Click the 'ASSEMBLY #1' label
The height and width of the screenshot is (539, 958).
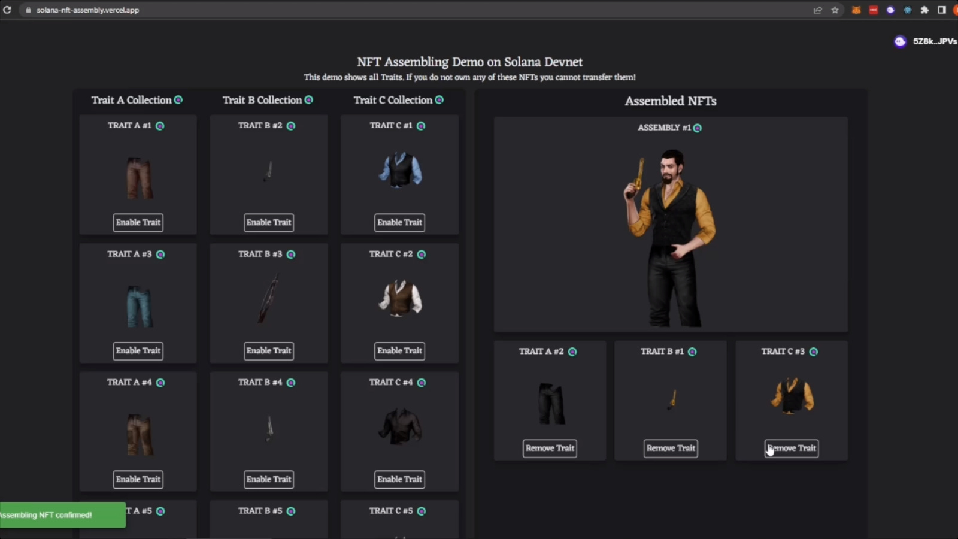[x=664, y=128]
